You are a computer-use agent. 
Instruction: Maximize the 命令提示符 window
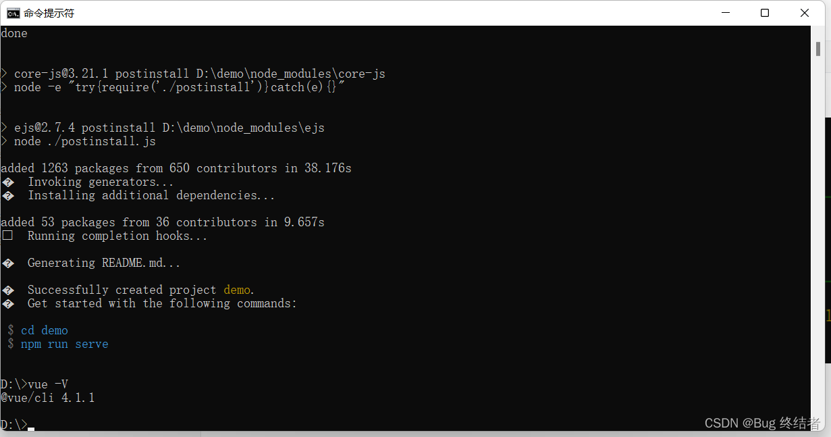click(x=765, y=13)
